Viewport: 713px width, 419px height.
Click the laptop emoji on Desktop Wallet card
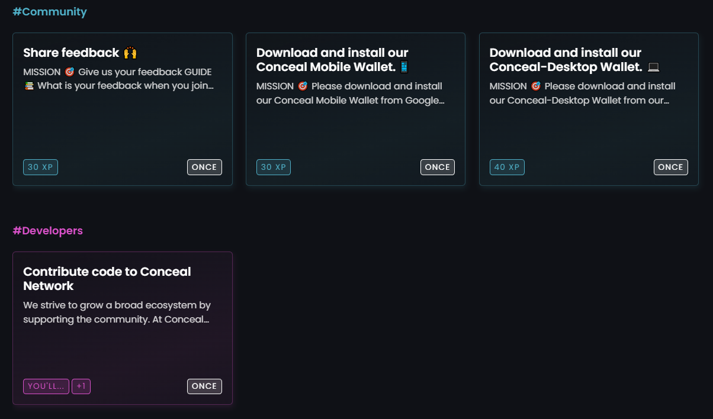653,67
